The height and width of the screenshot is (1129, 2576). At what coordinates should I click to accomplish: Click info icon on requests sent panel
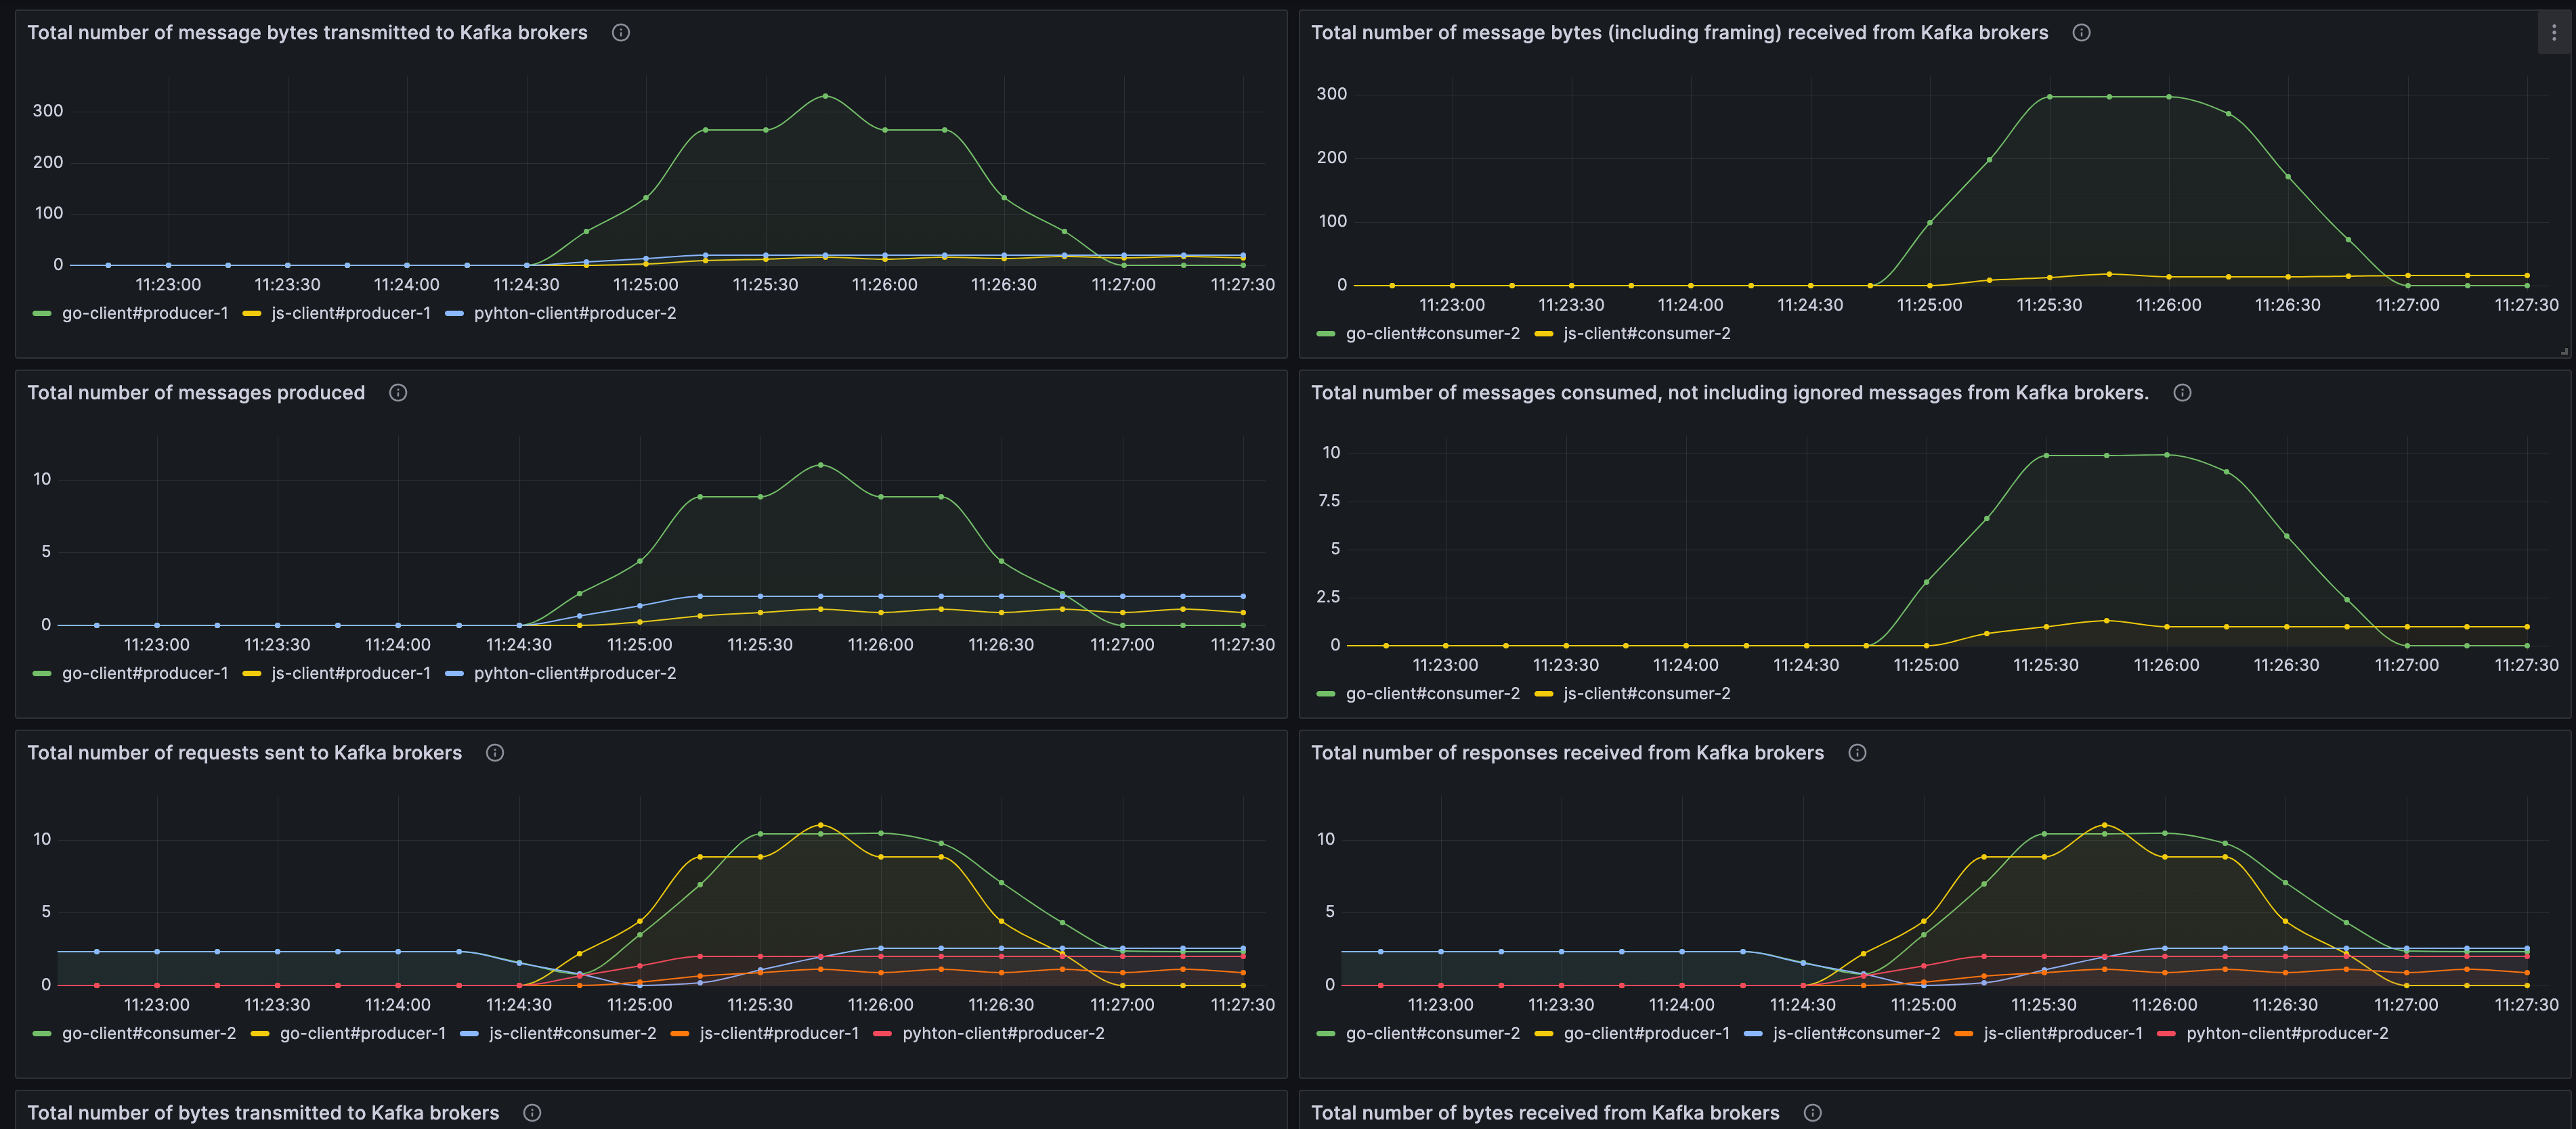point(495,753)
